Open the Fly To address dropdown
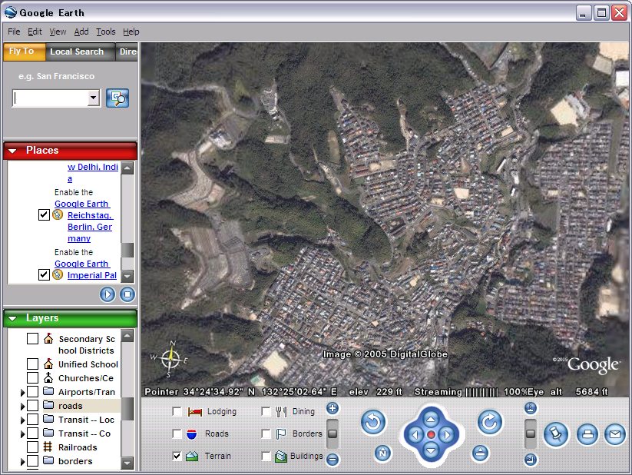This screenshot has width=632, height=475. click(94, 98)
